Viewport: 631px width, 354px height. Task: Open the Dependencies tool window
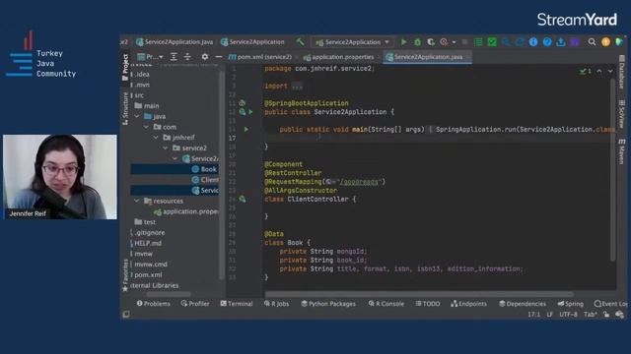point(523,304)
